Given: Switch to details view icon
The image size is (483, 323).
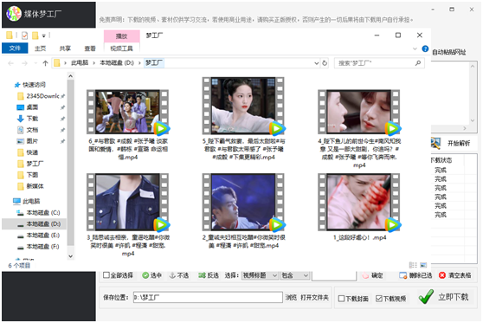Looking at the screenshot, I should click(x=413, y=265).
